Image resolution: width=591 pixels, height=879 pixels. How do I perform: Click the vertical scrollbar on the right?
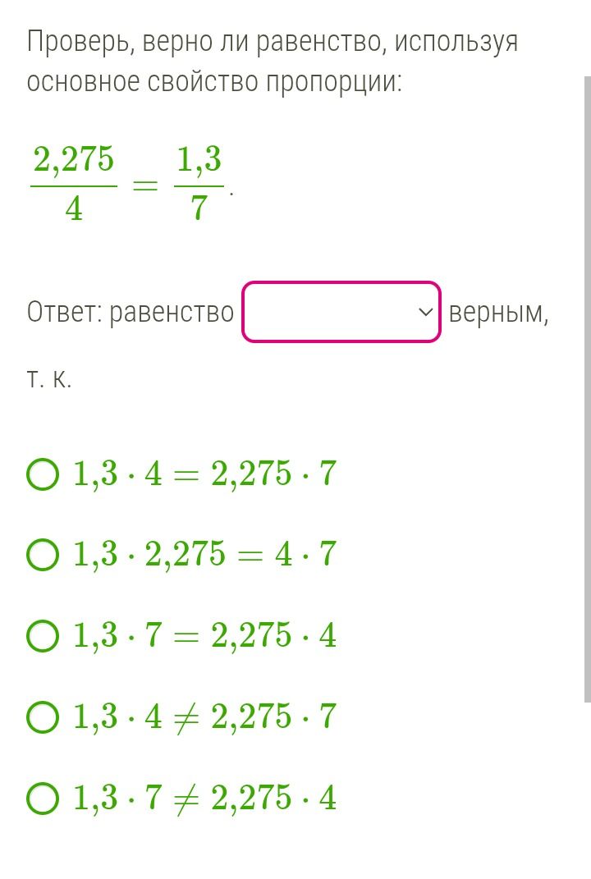tap(587, 389)
